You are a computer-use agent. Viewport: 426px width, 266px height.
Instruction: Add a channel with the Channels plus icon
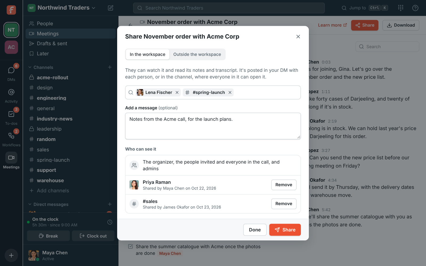pyautogui.click(x=110, y=67)
